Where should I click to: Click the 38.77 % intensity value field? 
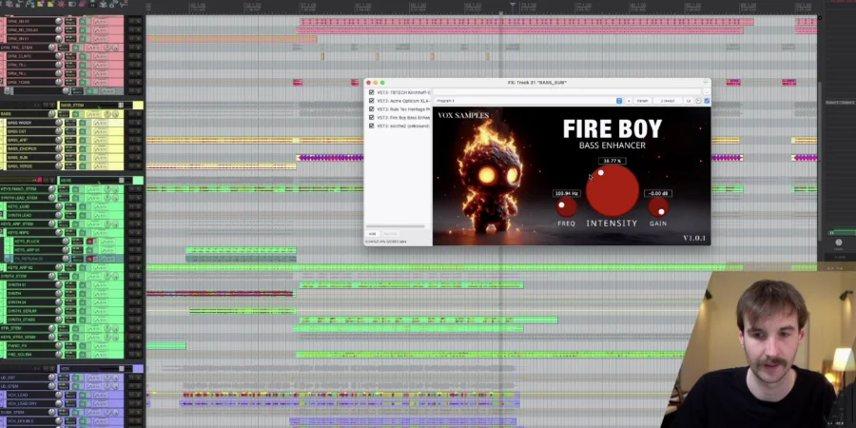click(612, 161)
